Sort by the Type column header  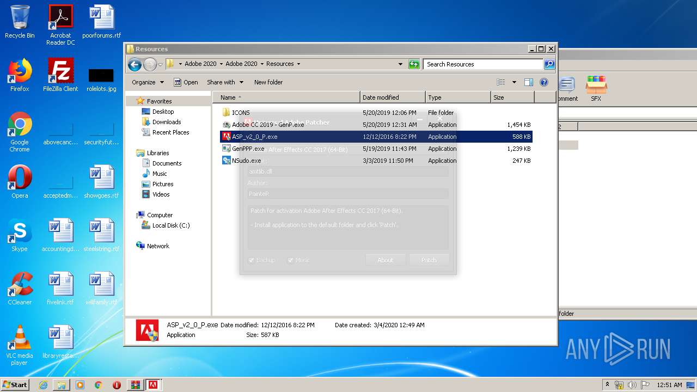(458, 97)
